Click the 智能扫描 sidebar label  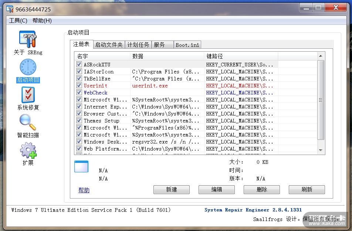click(x=28, y=135)
